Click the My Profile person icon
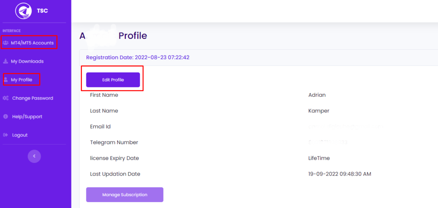The width and height of the screenshot is (438, 208). 6,80
